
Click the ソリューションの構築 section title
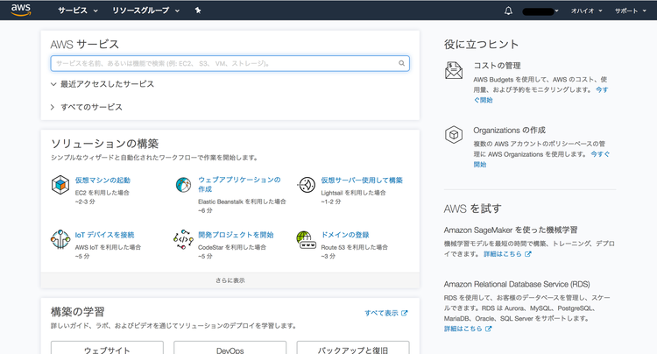point(105,144)
